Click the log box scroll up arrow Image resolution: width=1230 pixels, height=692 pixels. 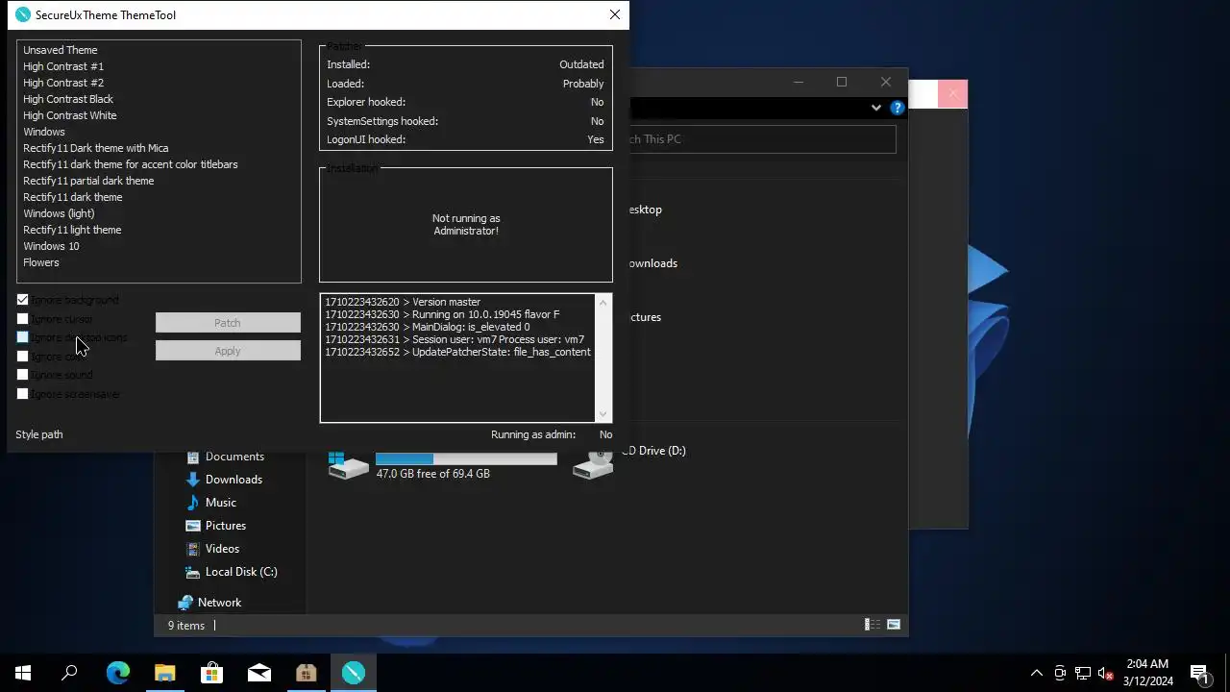point(603,303)
